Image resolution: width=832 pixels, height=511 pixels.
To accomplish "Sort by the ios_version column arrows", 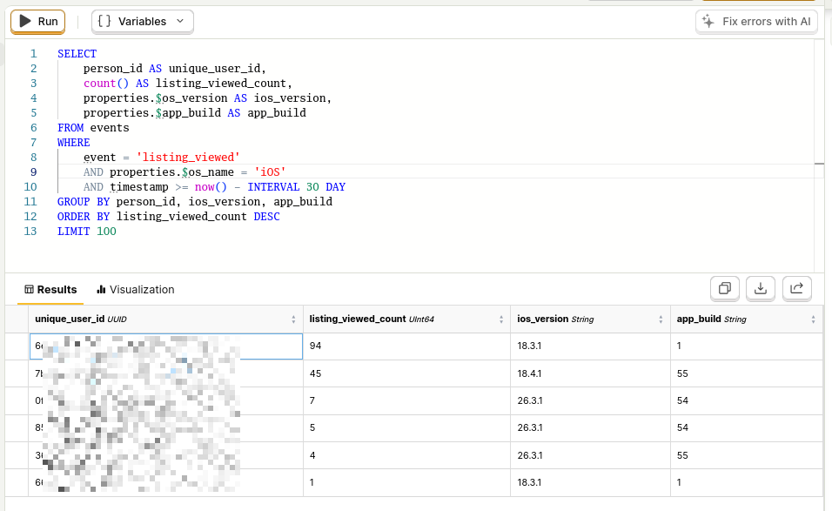I will (x=661, y=319).
